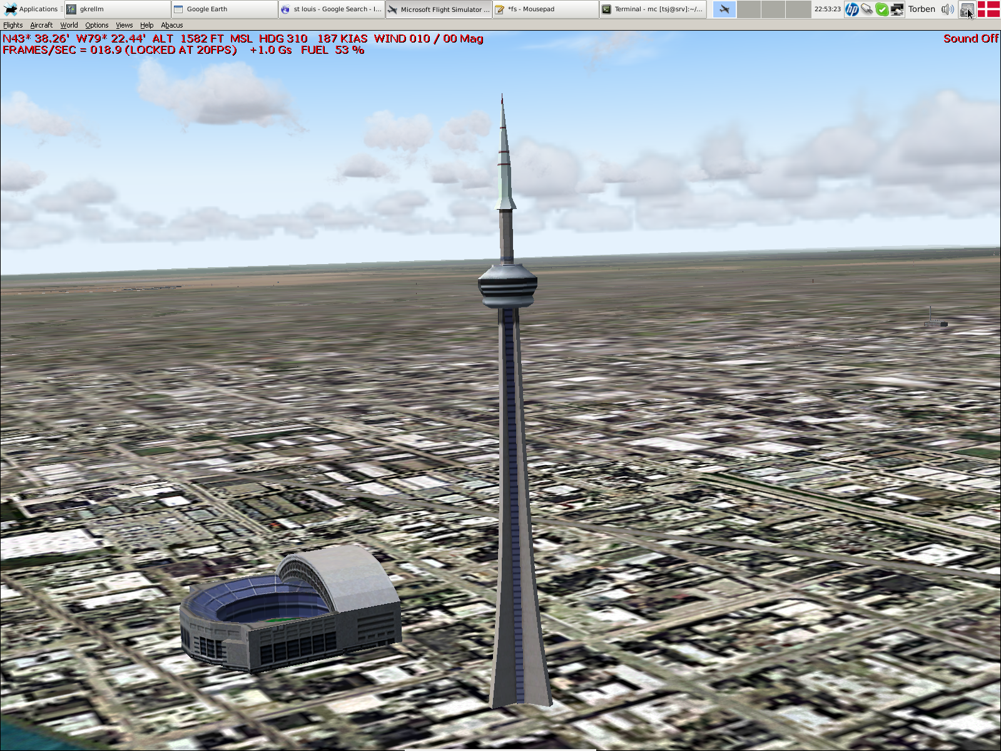Open the Aircraft menu

[x=41, y=25]
